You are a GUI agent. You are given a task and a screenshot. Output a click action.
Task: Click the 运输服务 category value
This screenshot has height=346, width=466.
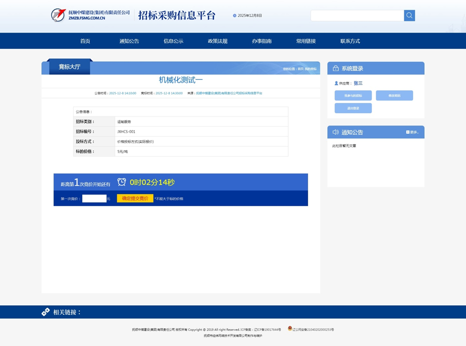(124, 122)
